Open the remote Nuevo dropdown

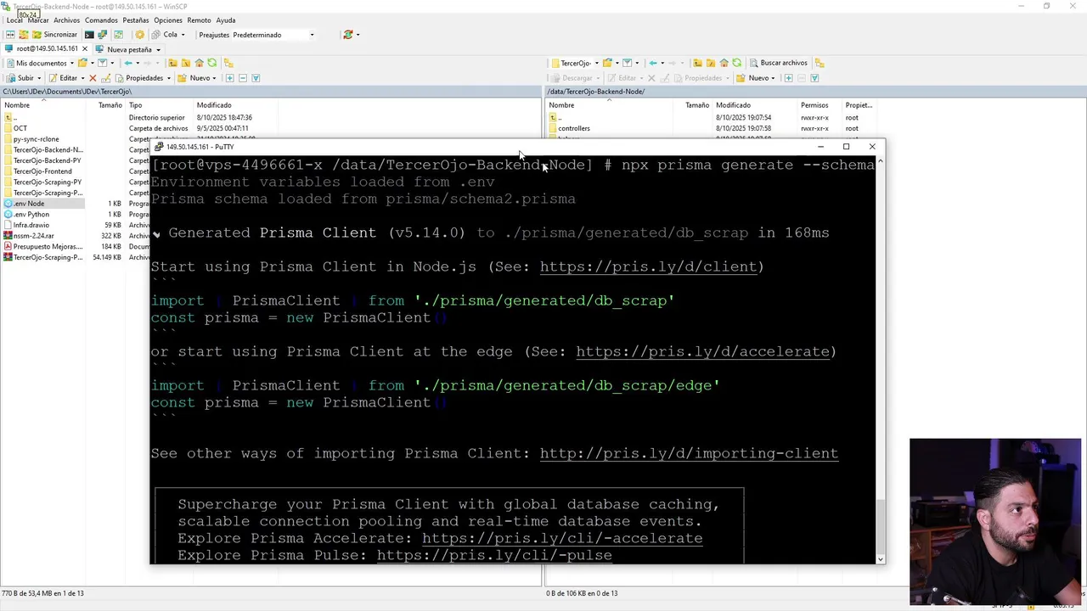[x=755, y=78]
